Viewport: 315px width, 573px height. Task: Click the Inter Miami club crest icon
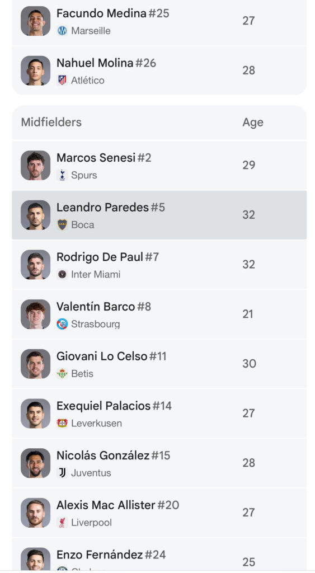(62, 274)
